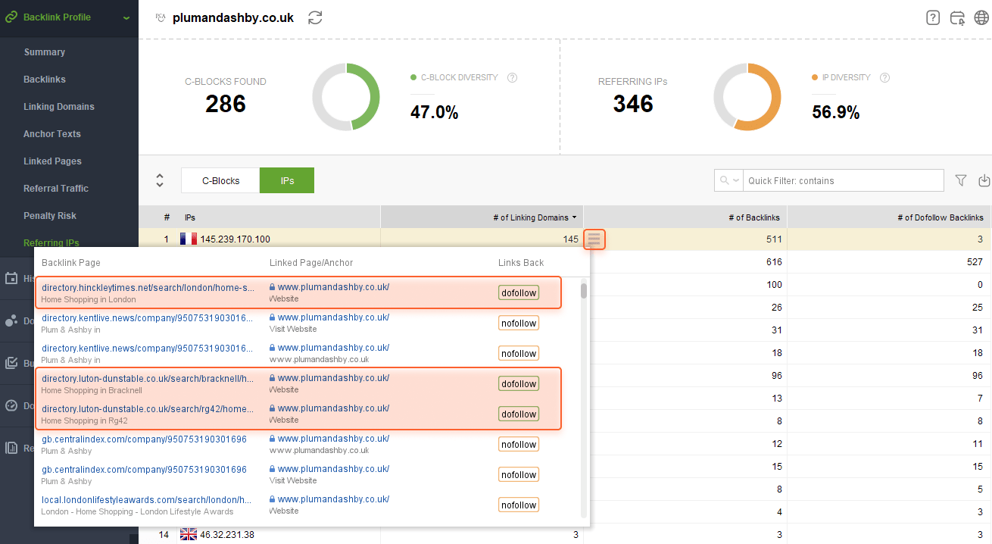Click the # of Backlinks column header

coord(685,217)
